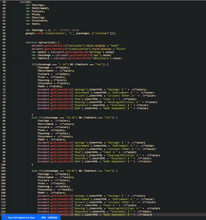206x220 pixels.
Task: Click HIDE in the trial banner
Action: [44, 217]
